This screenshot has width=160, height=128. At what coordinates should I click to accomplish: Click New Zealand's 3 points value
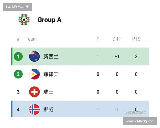[136, 57]
